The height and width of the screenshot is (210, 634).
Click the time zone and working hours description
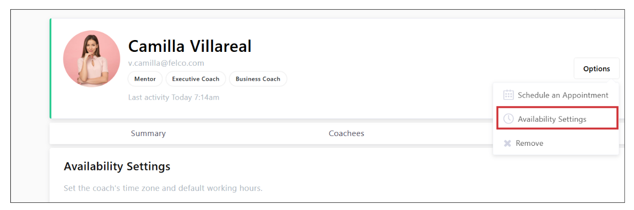coord(163,188)
